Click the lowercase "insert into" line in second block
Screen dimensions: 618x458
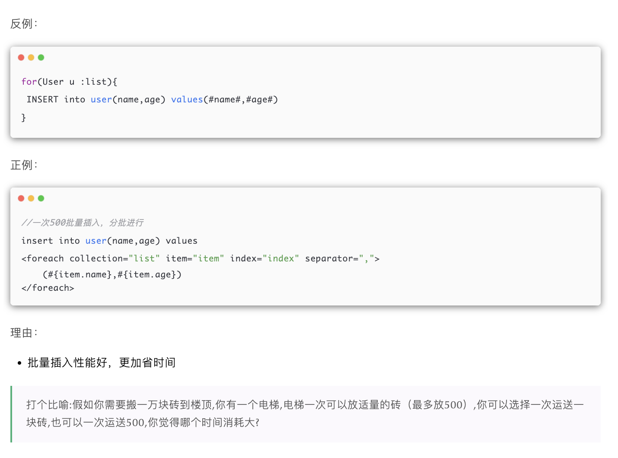tap(50, 241)
